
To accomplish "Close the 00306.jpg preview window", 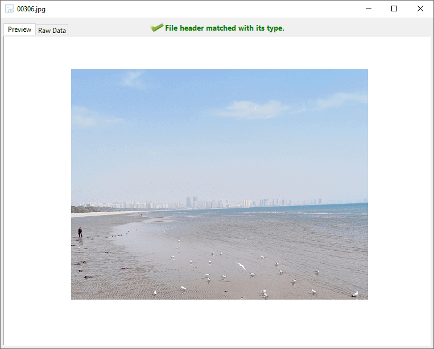I will [x=420, y=9].
